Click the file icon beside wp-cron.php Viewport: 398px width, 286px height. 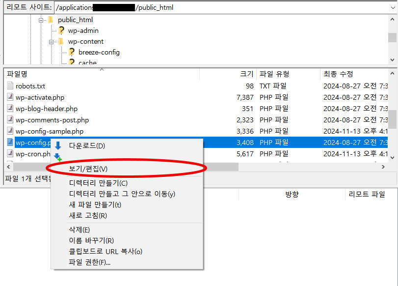[10, 153]
